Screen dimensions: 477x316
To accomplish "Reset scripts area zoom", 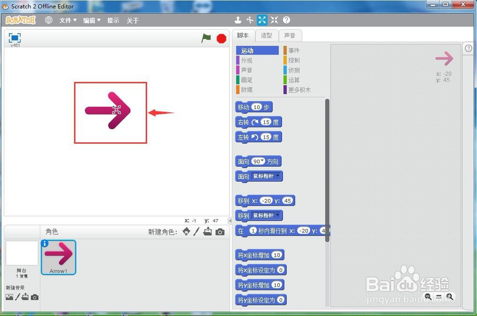I will tap(439, 296).
